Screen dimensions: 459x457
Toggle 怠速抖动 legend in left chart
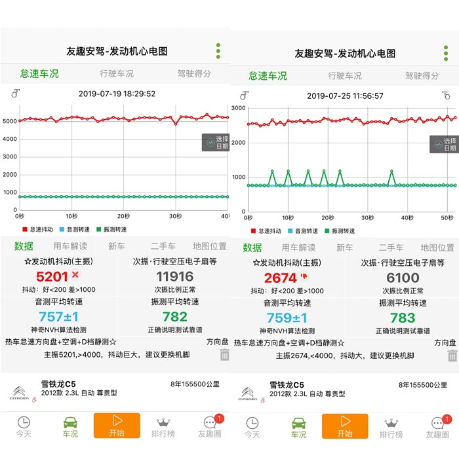coord(38,229)
